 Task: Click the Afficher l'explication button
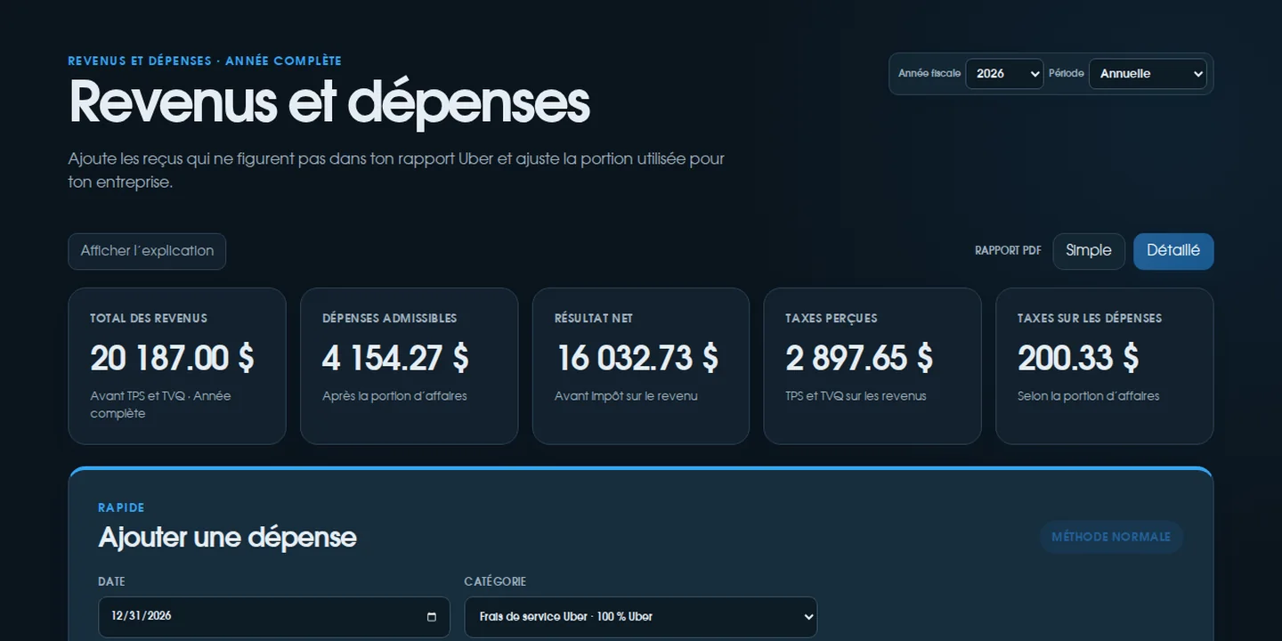(147, 251)
